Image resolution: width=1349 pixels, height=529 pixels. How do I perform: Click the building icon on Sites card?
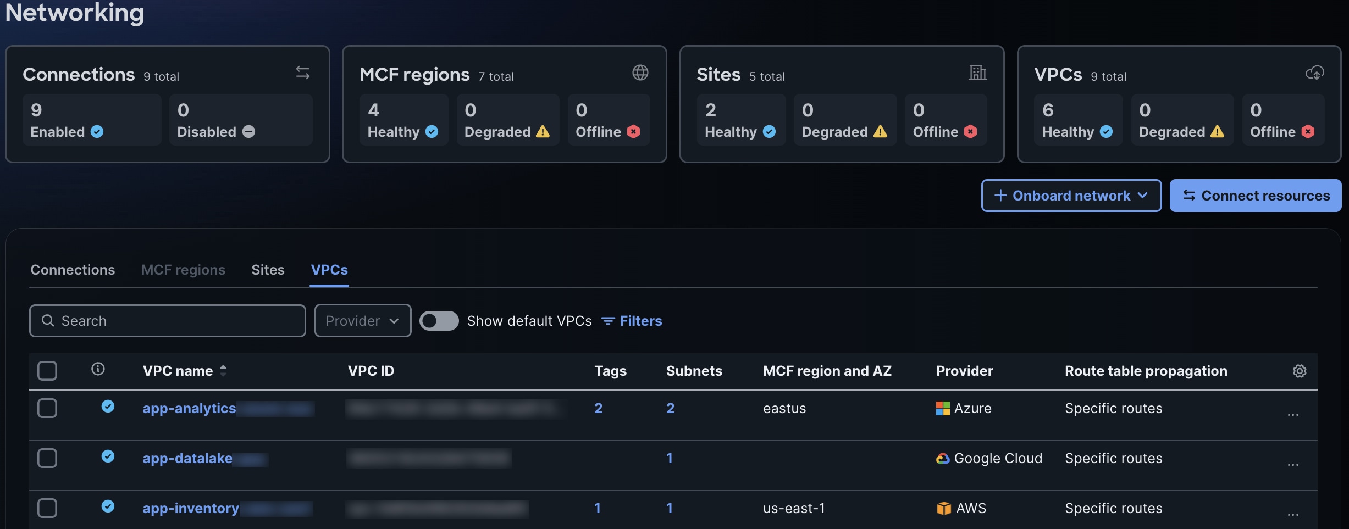click(x=977, y=73)
